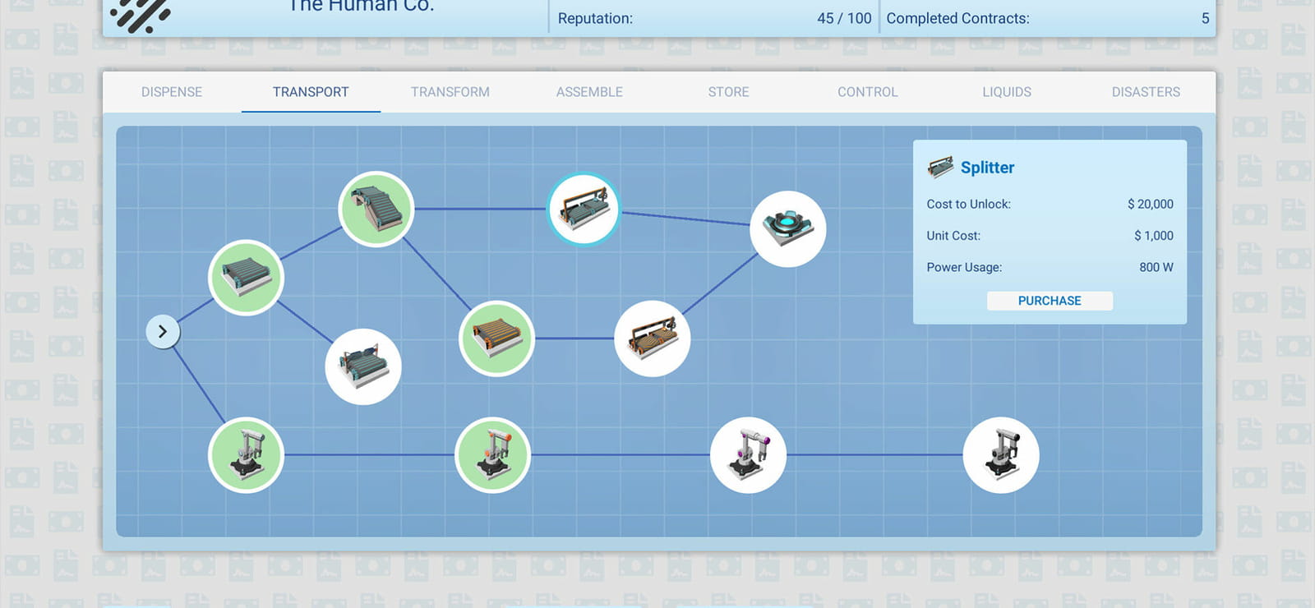Select the white teal conveyor-with-gate node
The height and width of the screenshot is (608, 1315).
pyautogui.click(x=363, y=366)
